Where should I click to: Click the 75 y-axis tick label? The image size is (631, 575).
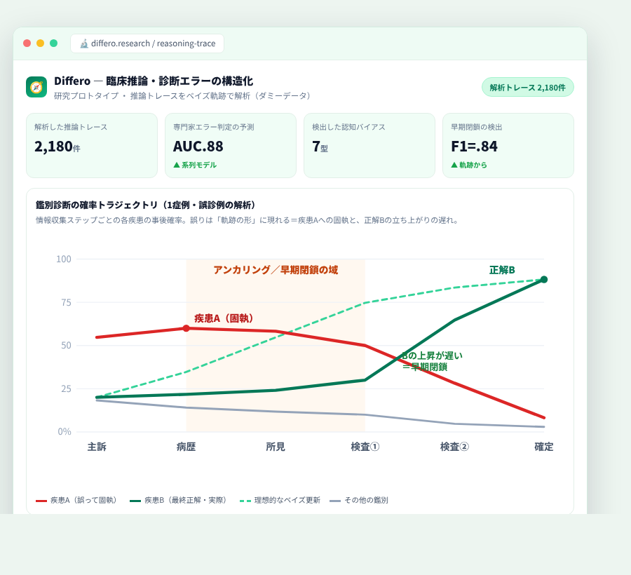coord(66,303)
